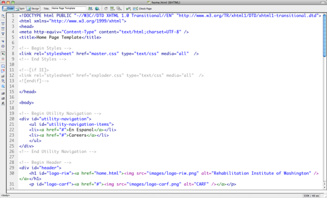Click the Remove Comment icon

pyautogui.click(x=3, y=71)
